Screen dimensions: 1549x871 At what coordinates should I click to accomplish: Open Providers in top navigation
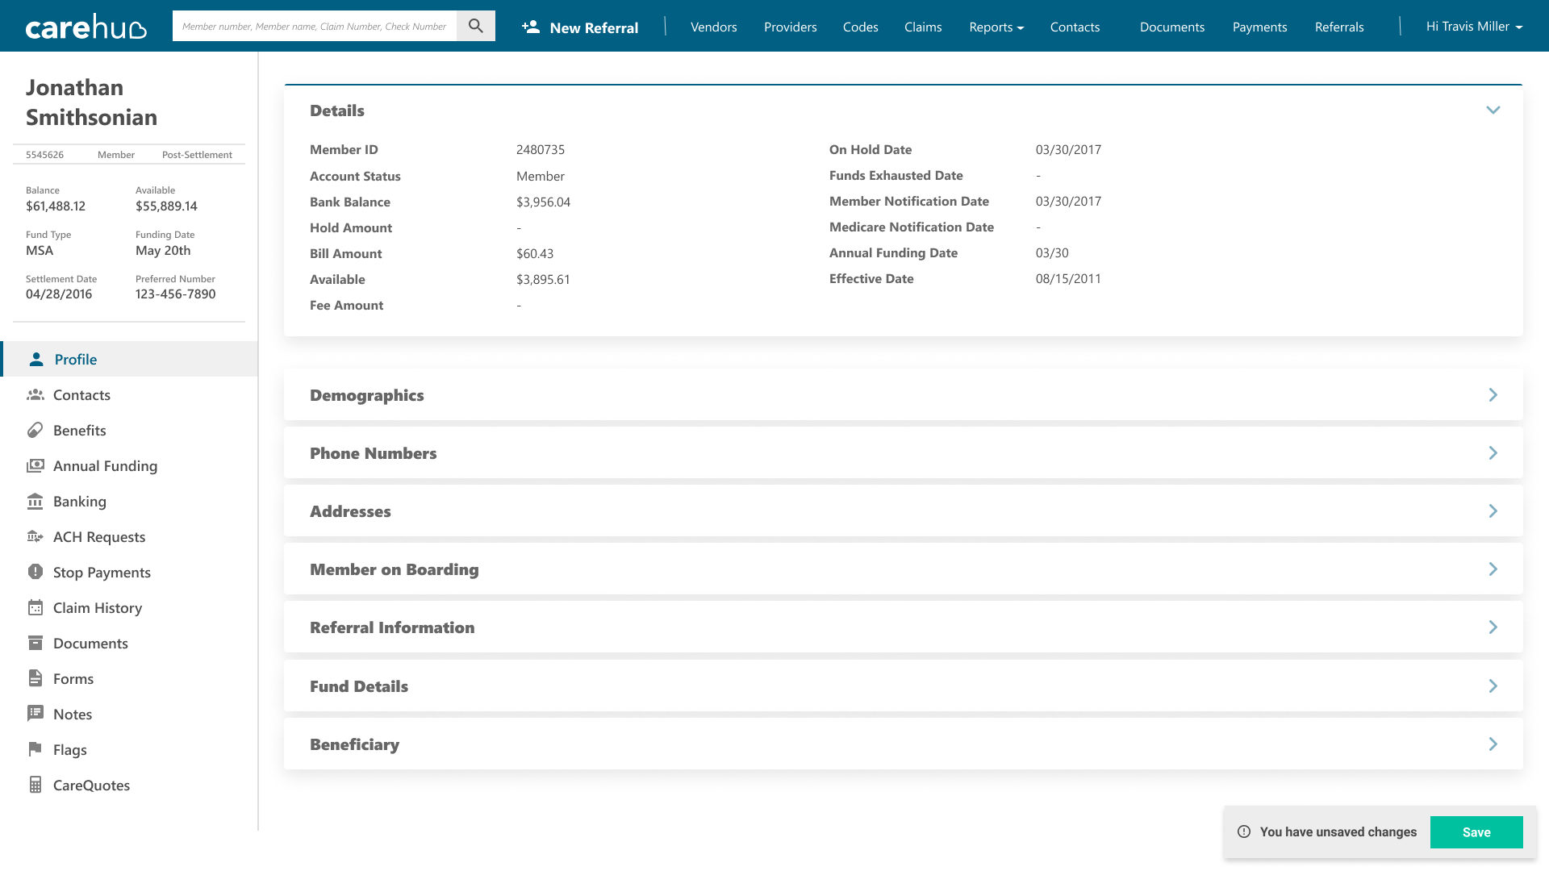pyautogui.click(x=791, y=27)
